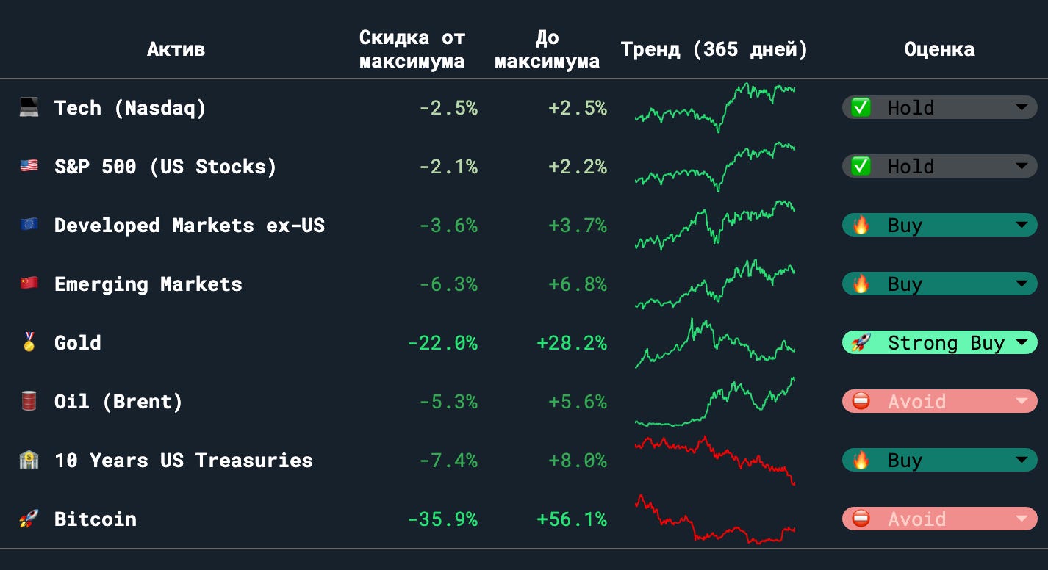The width and height of the screenshot is (1048, 570).
Task: Click the gold medal icon next to Gold
Action: coord(29,342)
